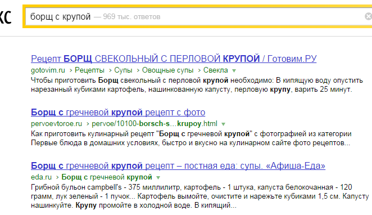The image size is (372, 215).
Task: Go to eda.ru domain link
Action: click(x=41, y=177)
